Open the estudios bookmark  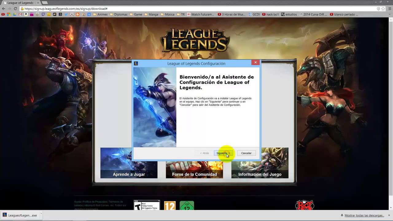coord(289,14)
